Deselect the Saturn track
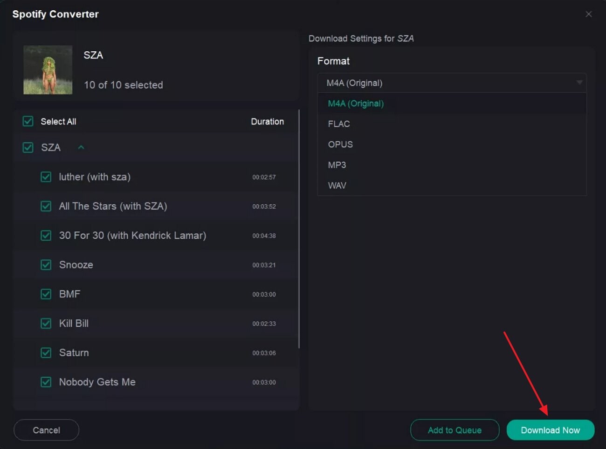This screenshot has width=606, height=449. point(46,353)
